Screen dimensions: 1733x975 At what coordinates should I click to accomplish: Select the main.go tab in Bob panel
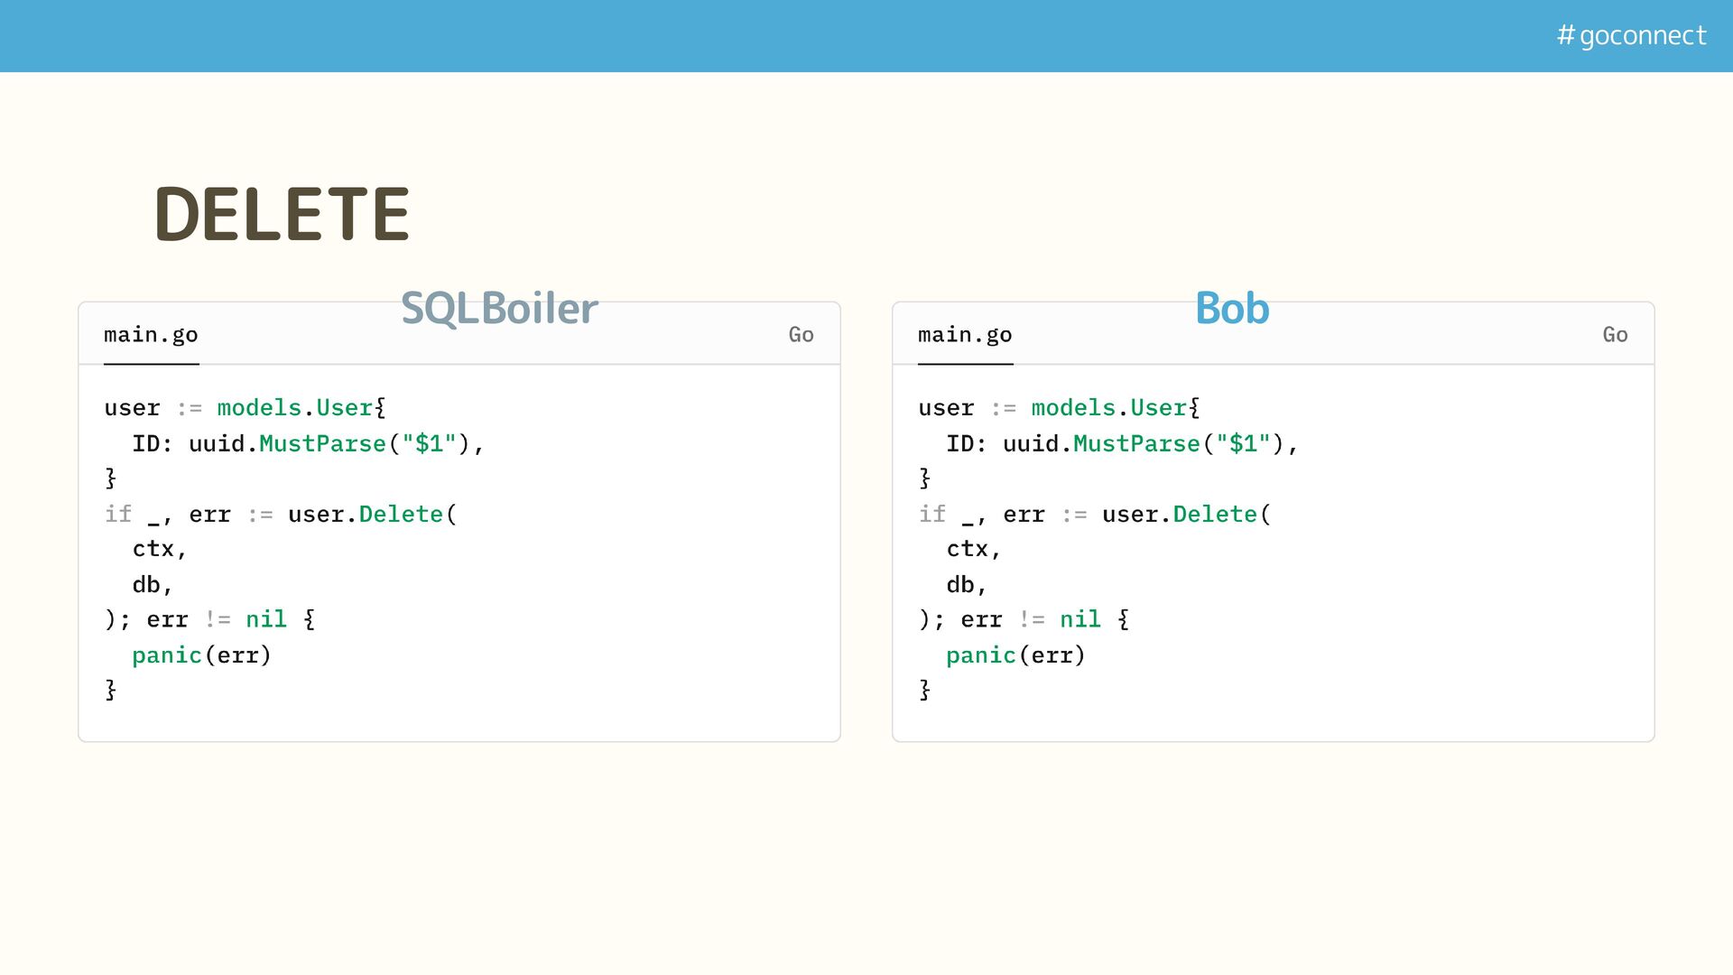pos(965,335)
